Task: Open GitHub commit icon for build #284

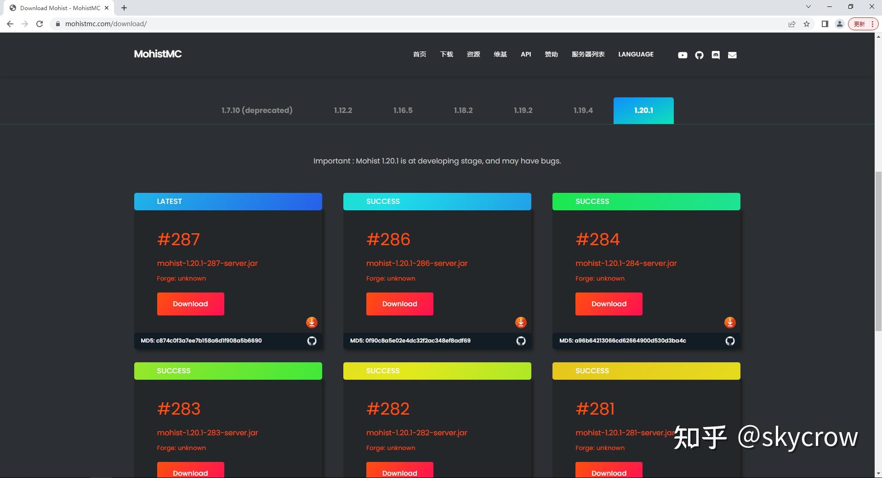Action: click(730, 341)
